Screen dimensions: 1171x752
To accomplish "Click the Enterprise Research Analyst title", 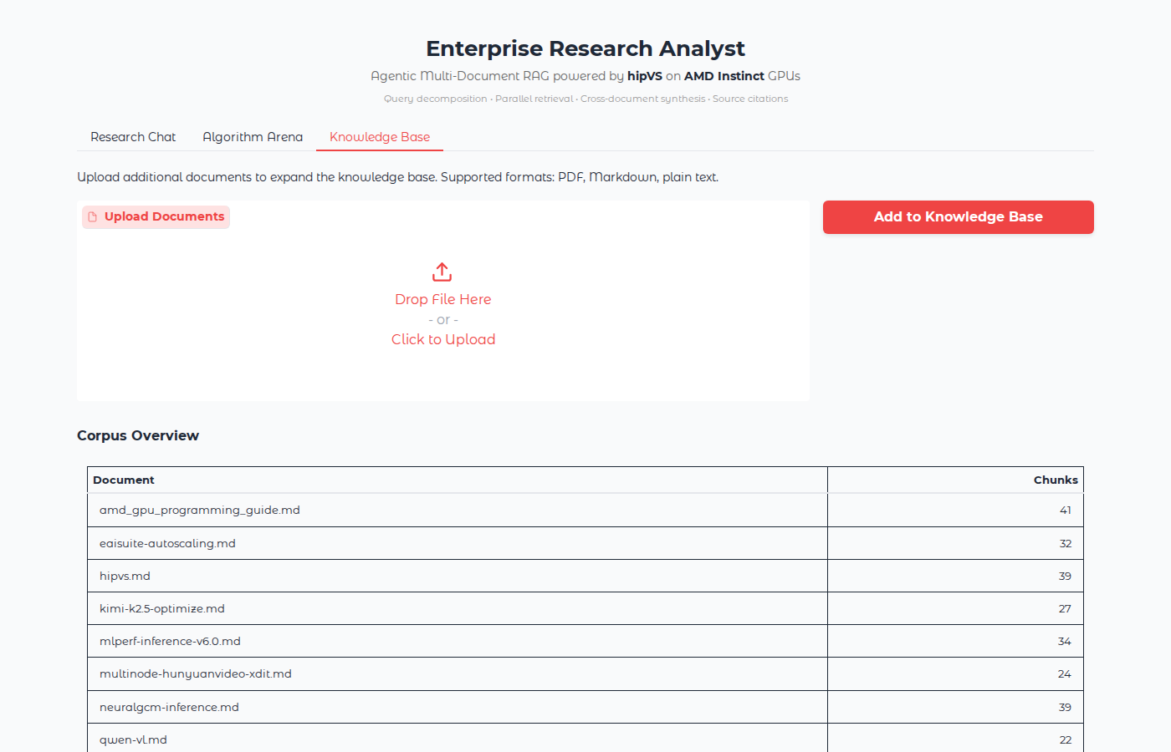I will point(585,48).
